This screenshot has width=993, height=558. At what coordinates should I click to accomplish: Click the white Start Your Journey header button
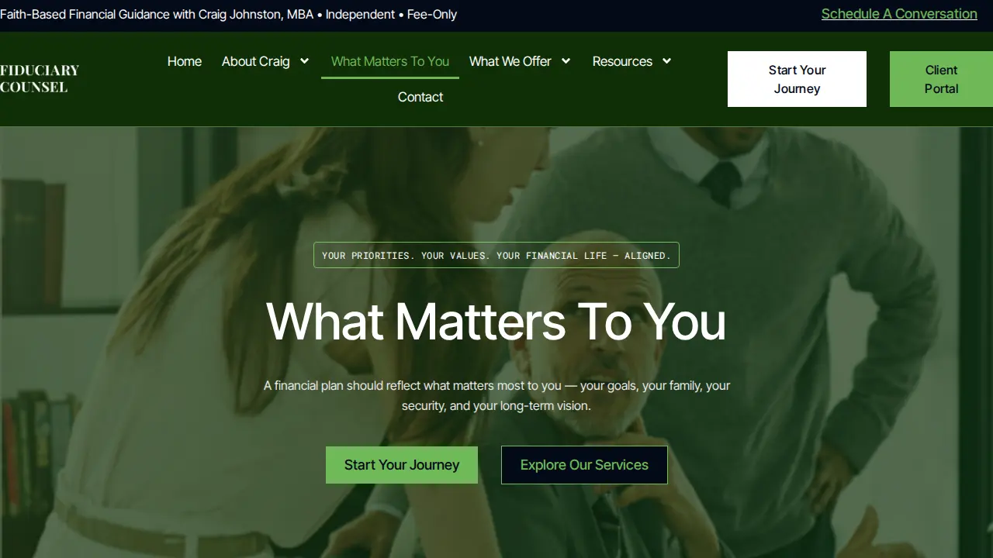tap(797, 79)
